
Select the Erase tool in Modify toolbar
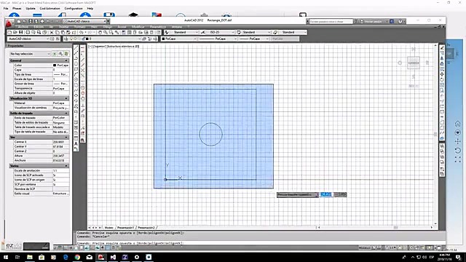[442, 47]
